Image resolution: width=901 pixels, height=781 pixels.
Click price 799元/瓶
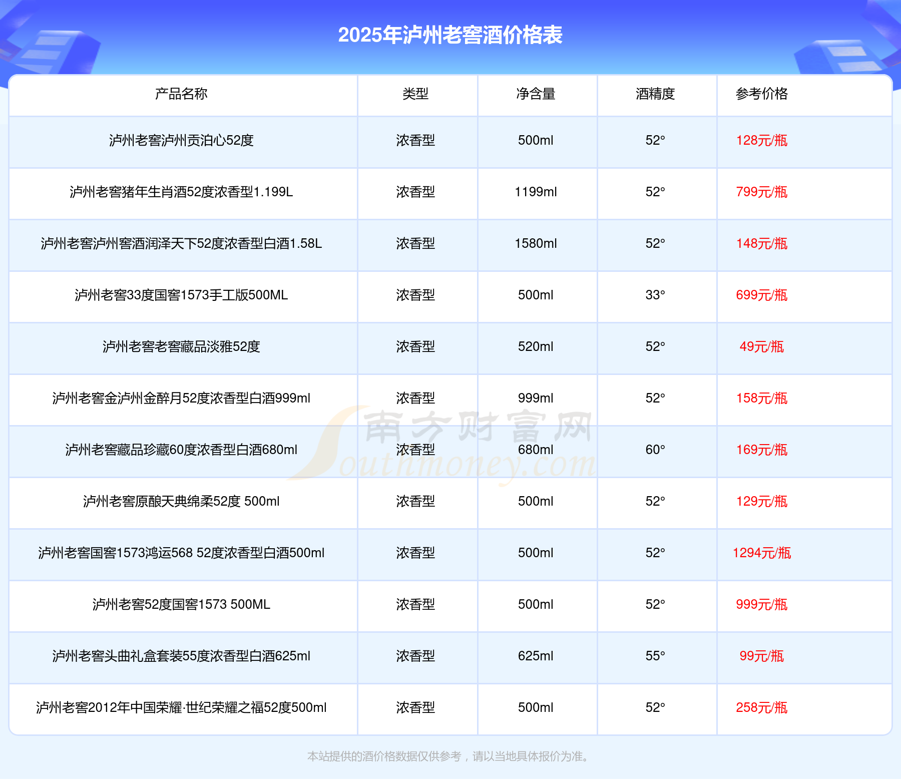[762, 192]
